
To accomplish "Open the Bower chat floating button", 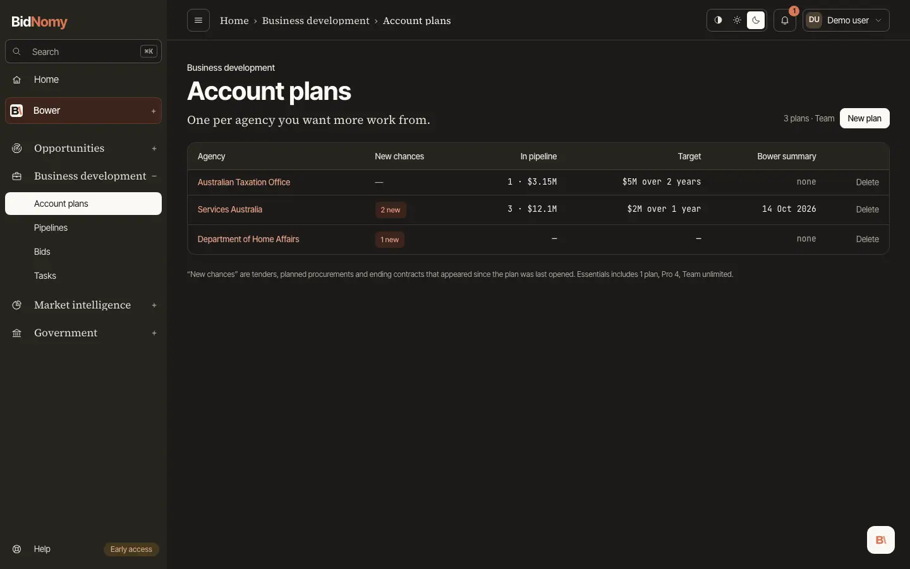I will click(881, 540).
